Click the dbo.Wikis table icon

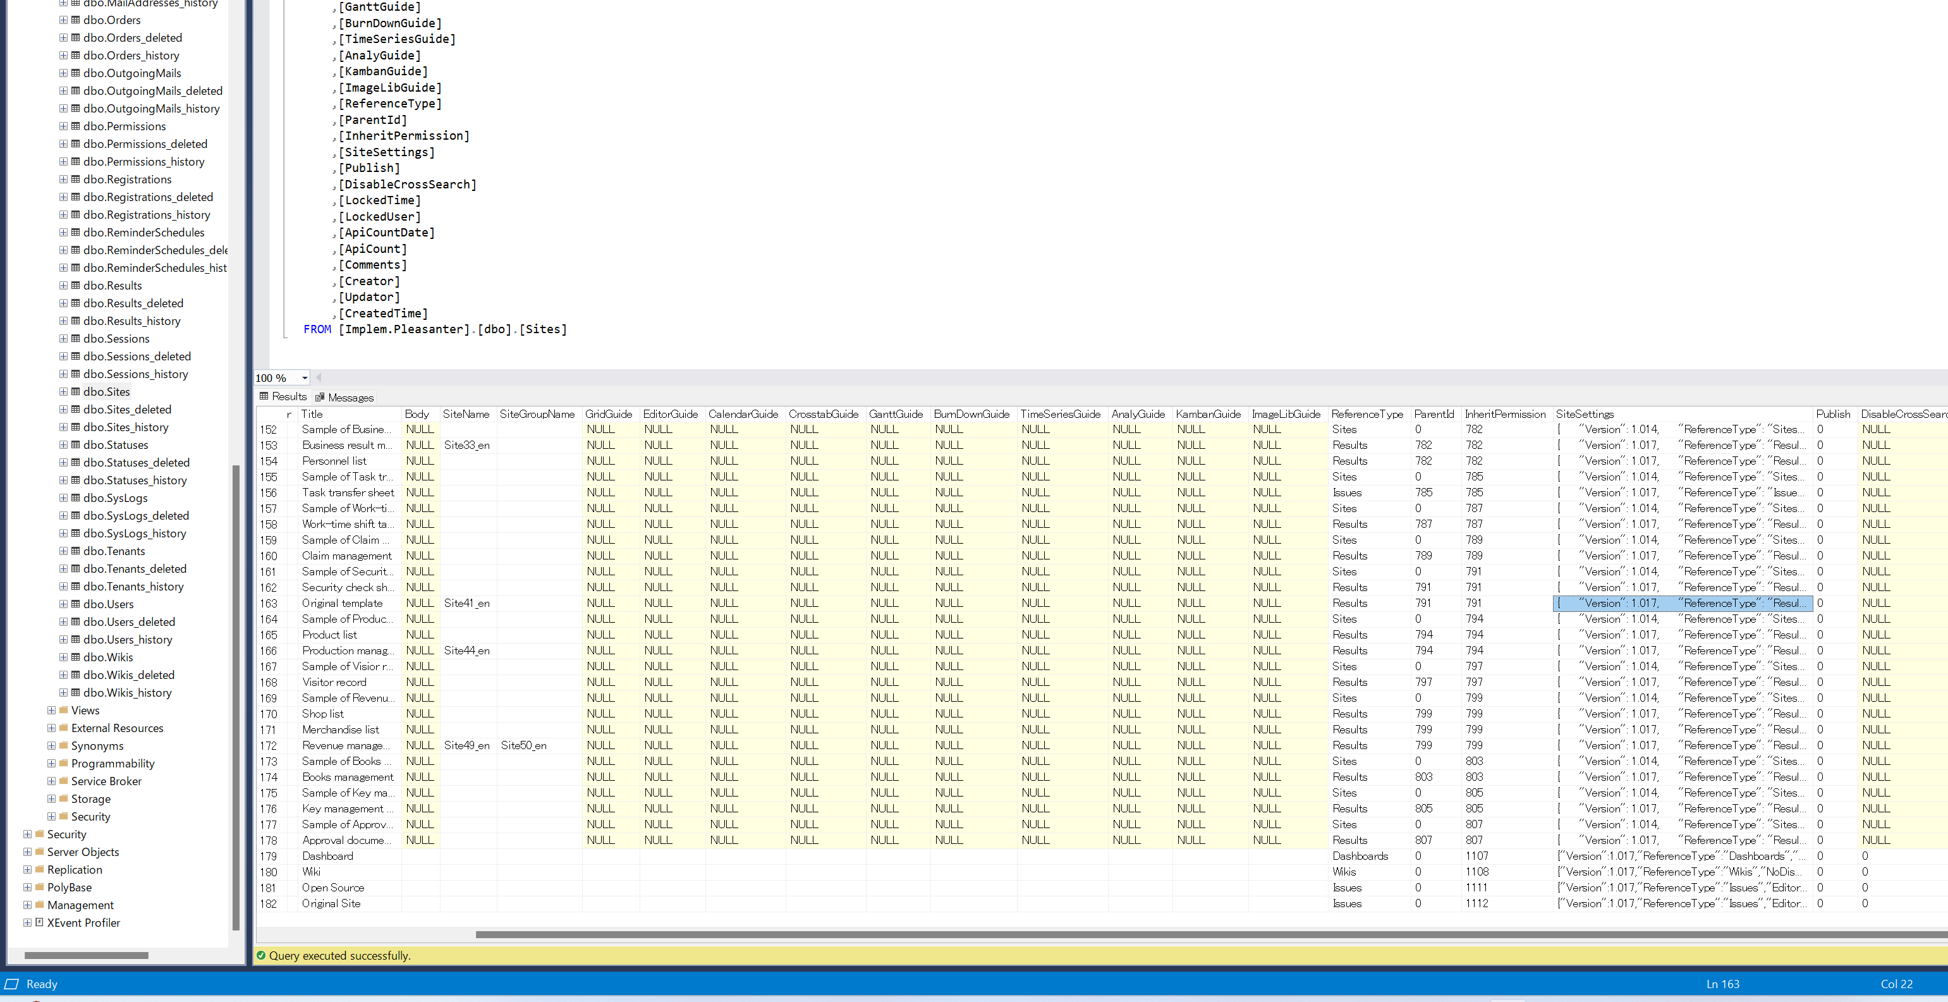tap(76, 657)
